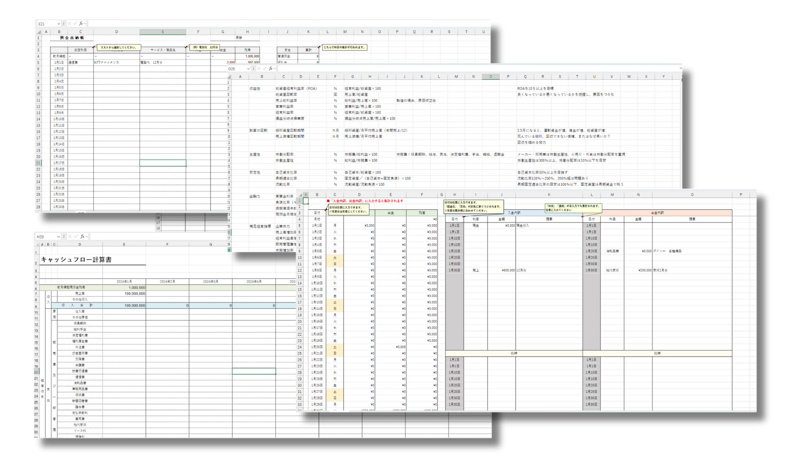810x456 pixels.
Task: Click select-all corner of the 預金出納帳 sheet
Action: [39, 32]
